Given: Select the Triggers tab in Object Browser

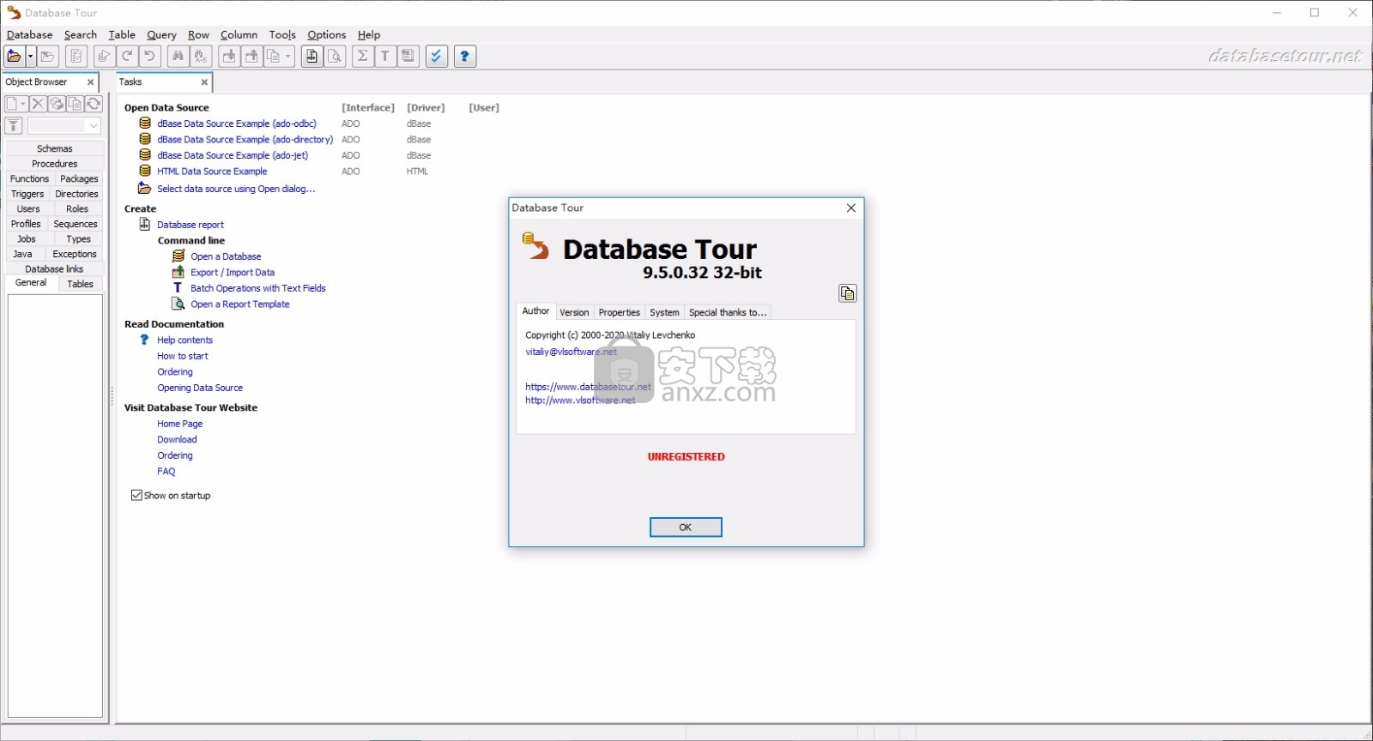Looking at the screenshot, I should pyautogui.click(x=27, y=194).
